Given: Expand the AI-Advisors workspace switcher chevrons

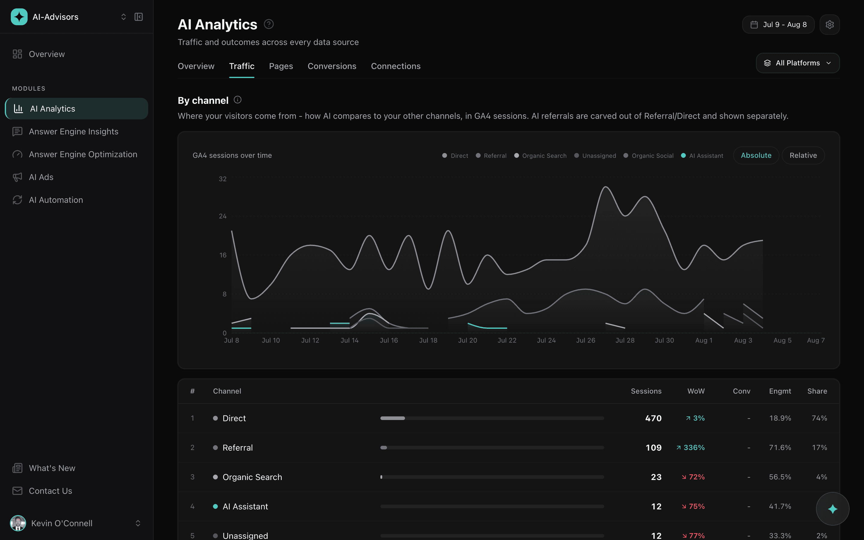Looking at the screenshot, I should coord(124,17).
